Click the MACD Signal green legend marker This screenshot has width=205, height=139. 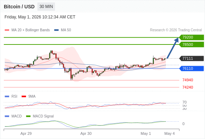tap(28, 116)
